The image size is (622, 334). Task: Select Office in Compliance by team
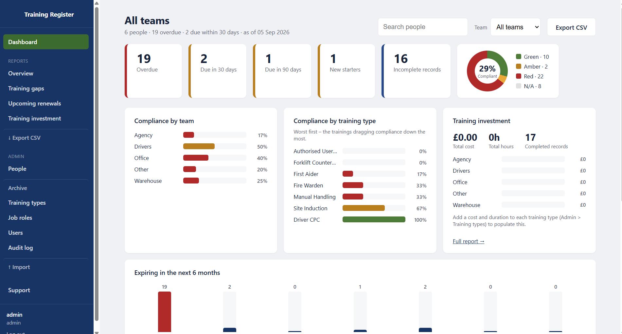click(x=201, y=158)
